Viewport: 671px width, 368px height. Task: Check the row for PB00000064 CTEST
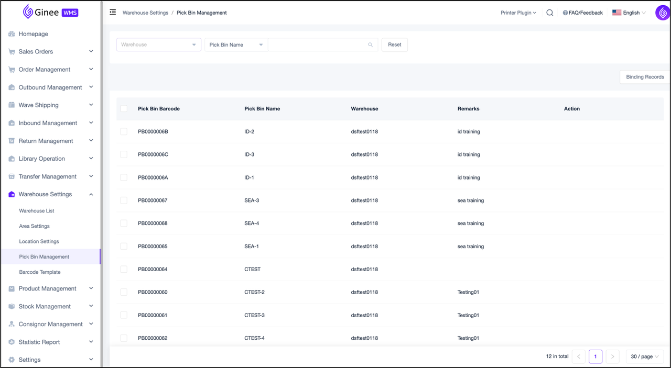coord(124,269)
